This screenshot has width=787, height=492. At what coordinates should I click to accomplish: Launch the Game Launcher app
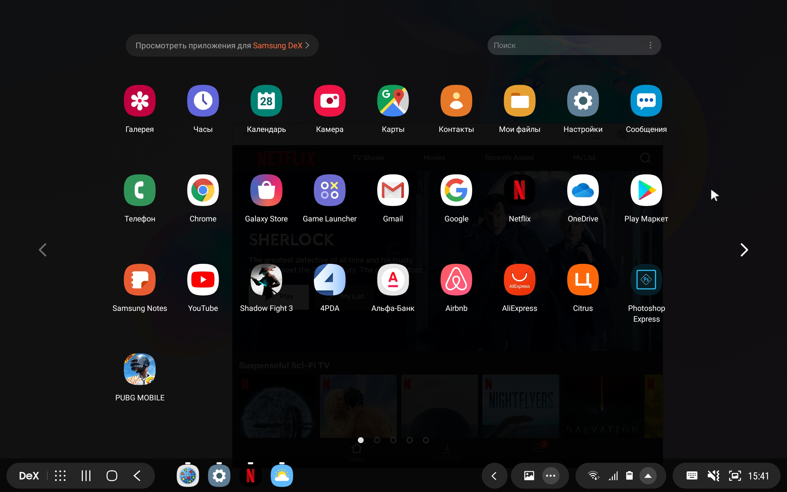pyautogui.click(x=330, y=190)
